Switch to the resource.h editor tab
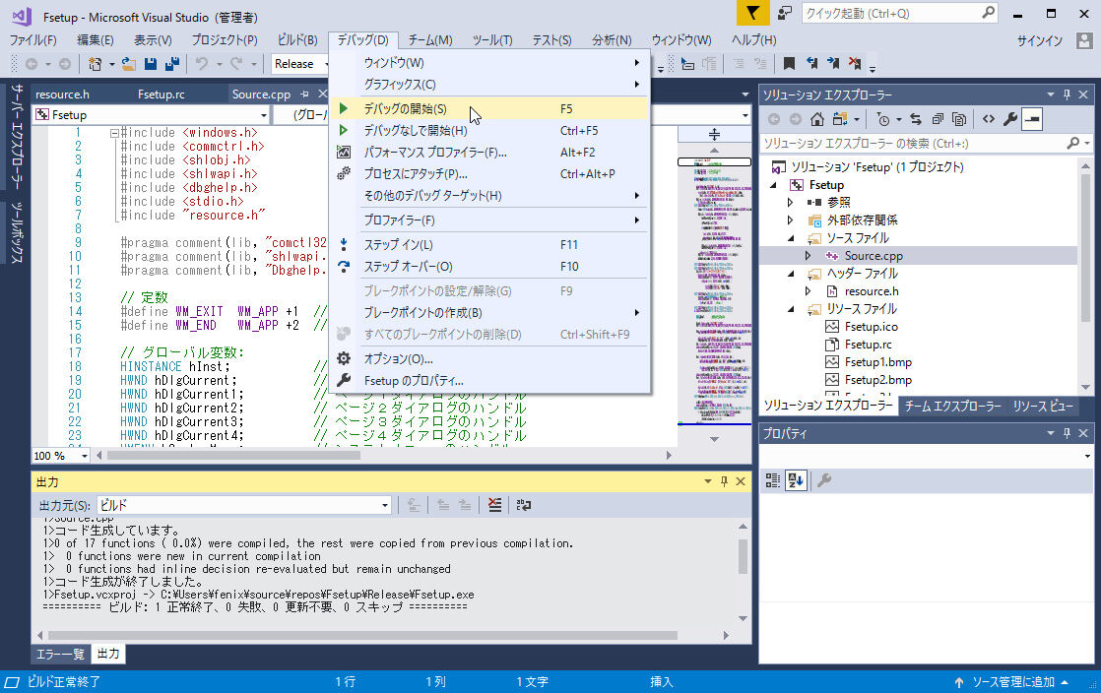 tap(62, 94)
